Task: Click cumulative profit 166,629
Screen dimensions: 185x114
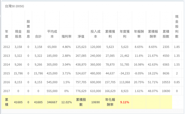Action: coord(110,91)
